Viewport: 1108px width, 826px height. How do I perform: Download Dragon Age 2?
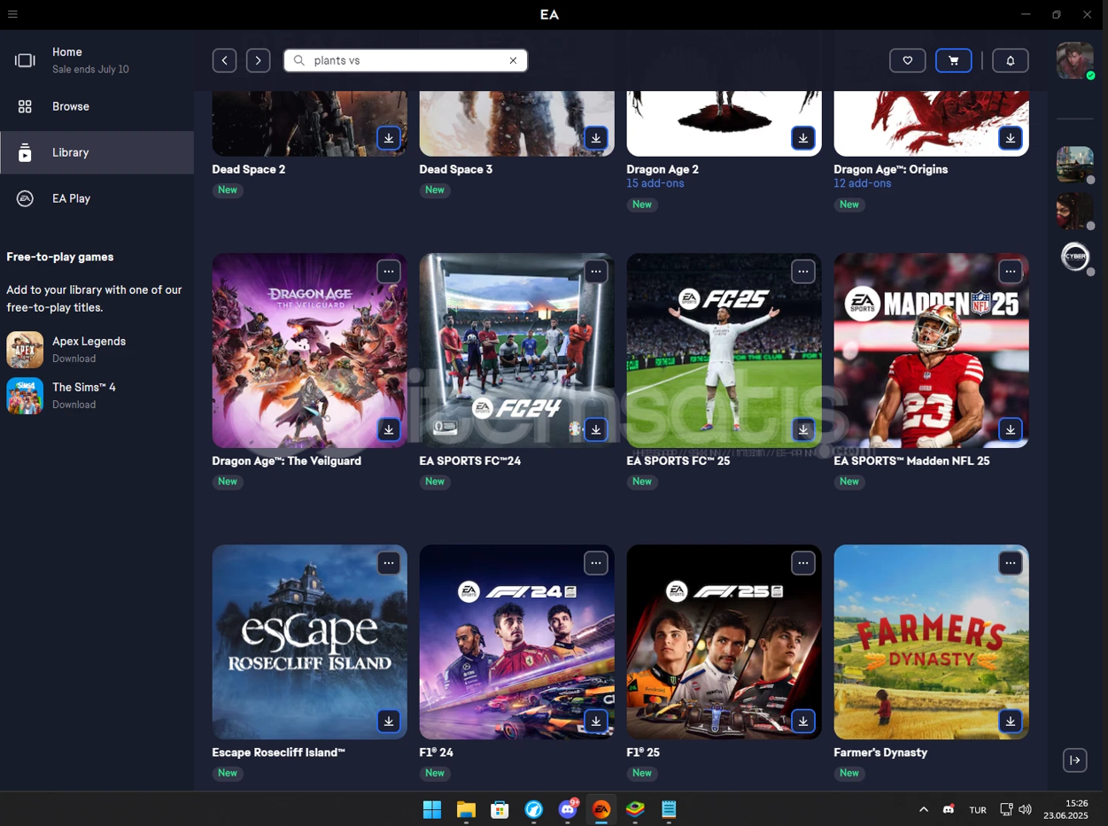803,138
